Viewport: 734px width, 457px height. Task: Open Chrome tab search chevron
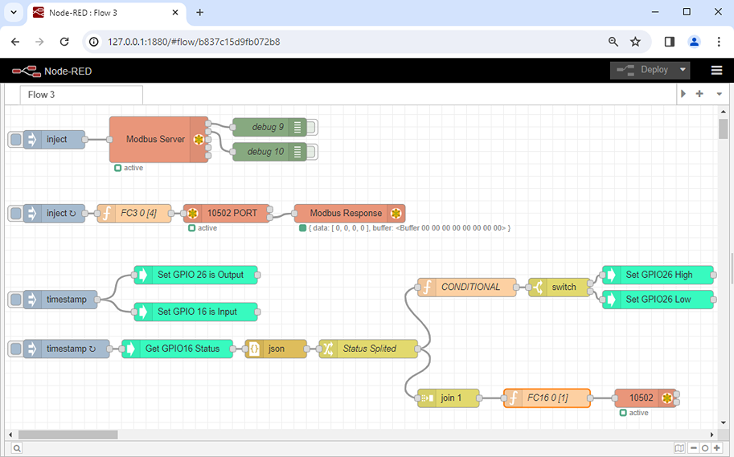[x=14, y=12]
